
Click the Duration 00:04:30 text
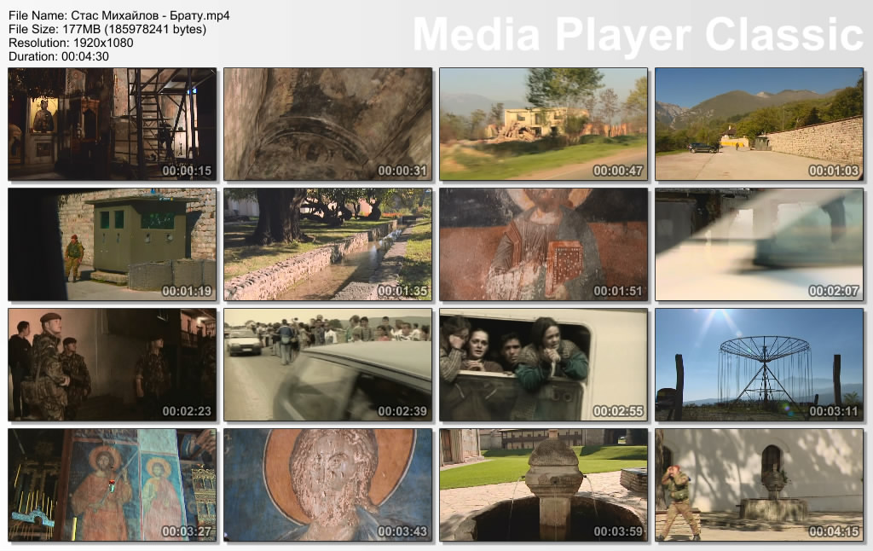(x=59, y=56)
